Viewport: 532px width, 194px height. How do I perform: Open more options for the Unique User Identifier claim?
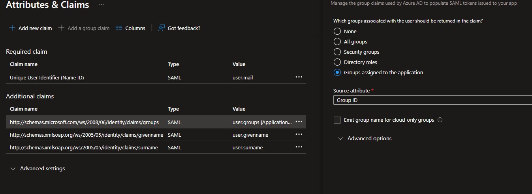click(299, 77)
